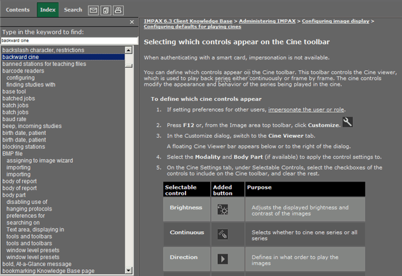The image size is (402, 276).
Task: Select the 'batched jobs' index entry
Action: coord(19,98)
